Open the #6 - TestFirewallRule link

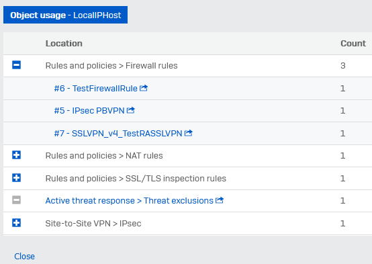click(x=95, y=88)
